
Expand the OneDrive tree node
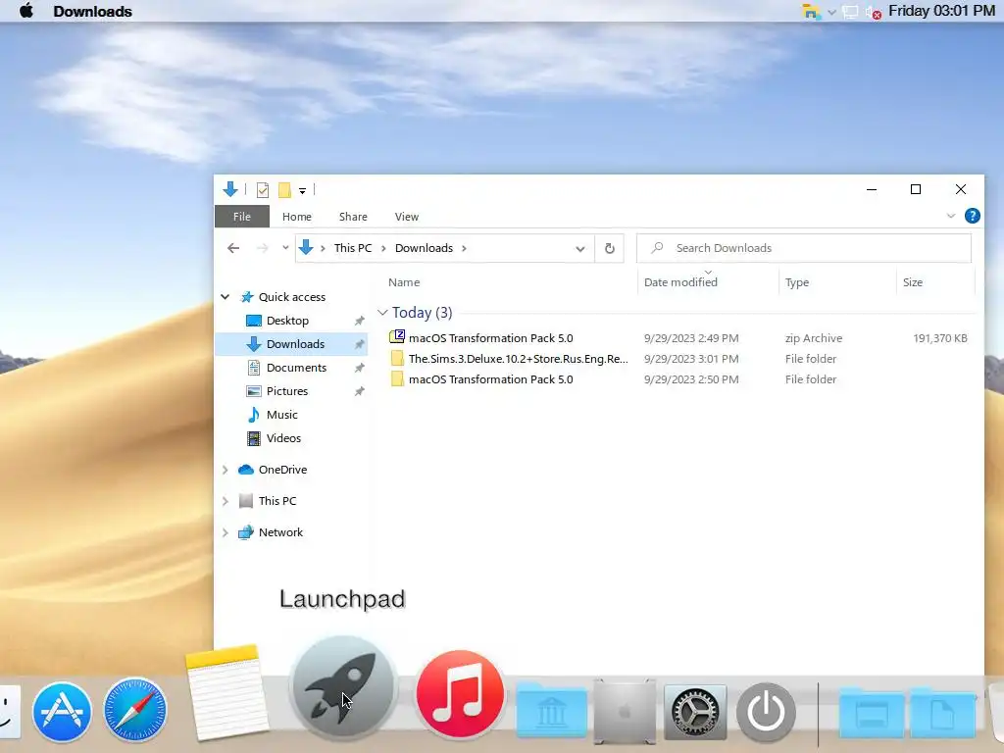pos(226,470)
